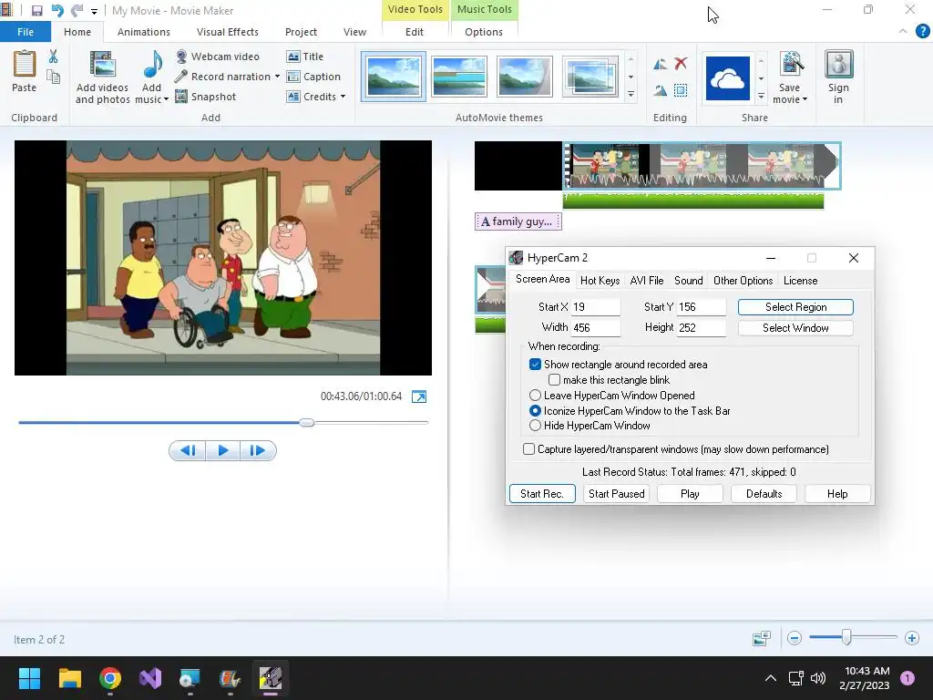933x700 pixels.
Task: Click the Help question mark icon
Action: [922, 31]
